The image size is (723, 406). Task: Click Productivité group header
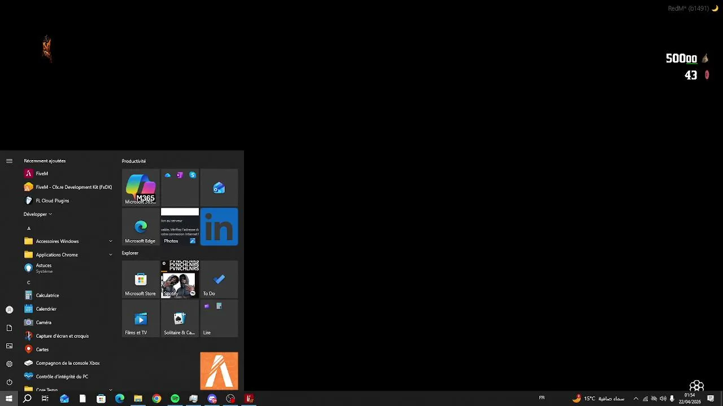(x=134, y=161)
